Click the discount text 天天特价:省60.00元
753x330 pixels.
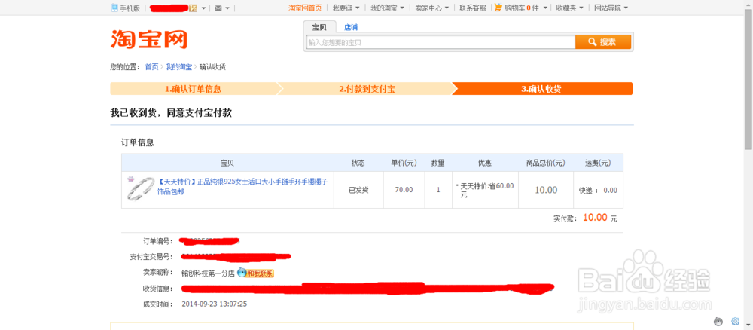pos(485,190)
